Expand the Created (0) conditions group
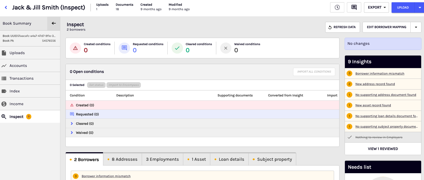The image size is (424, 180). tap(202, 105)
